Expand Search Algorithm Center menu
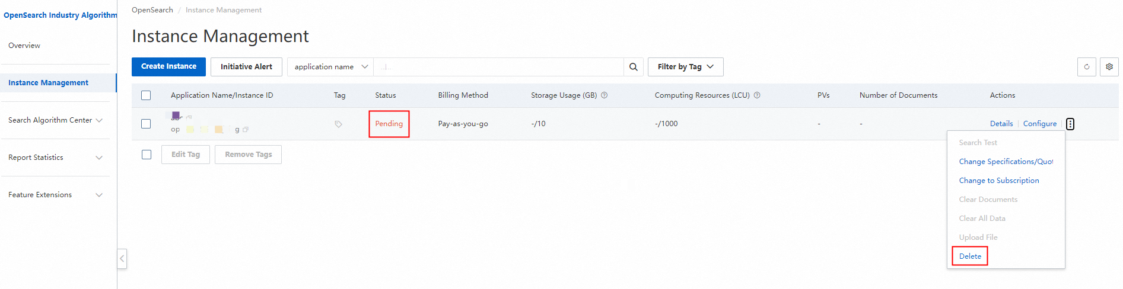Image resolution: width=1123 pixels, height=289 pixels. pyautogui.click(x=55, y=120)
